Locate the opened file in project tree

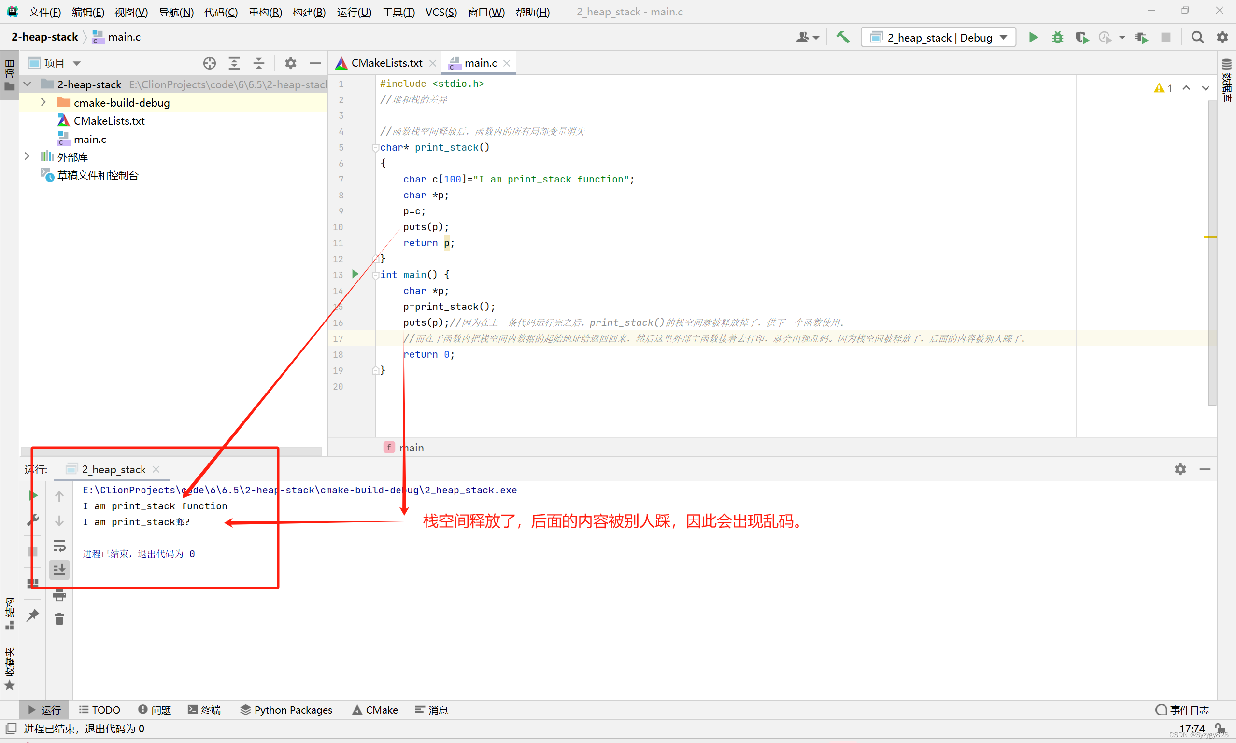pos(210,63)
